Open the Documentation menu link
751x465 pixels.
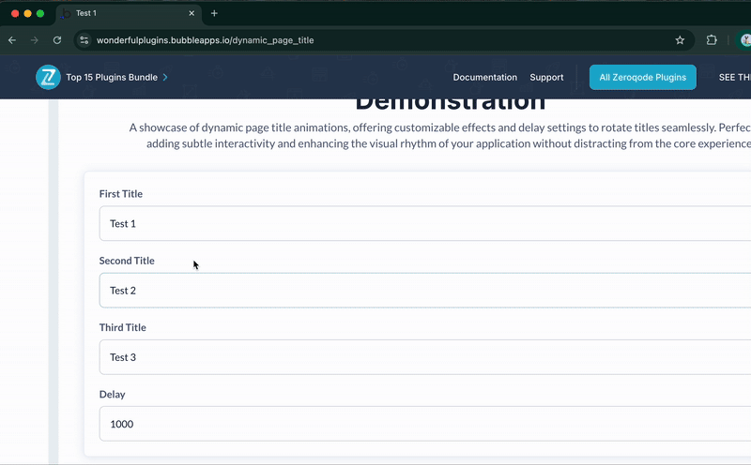coord(484,78)
